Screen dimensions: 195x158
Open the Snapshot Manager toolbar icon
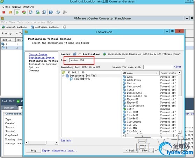tap(44, 12)
